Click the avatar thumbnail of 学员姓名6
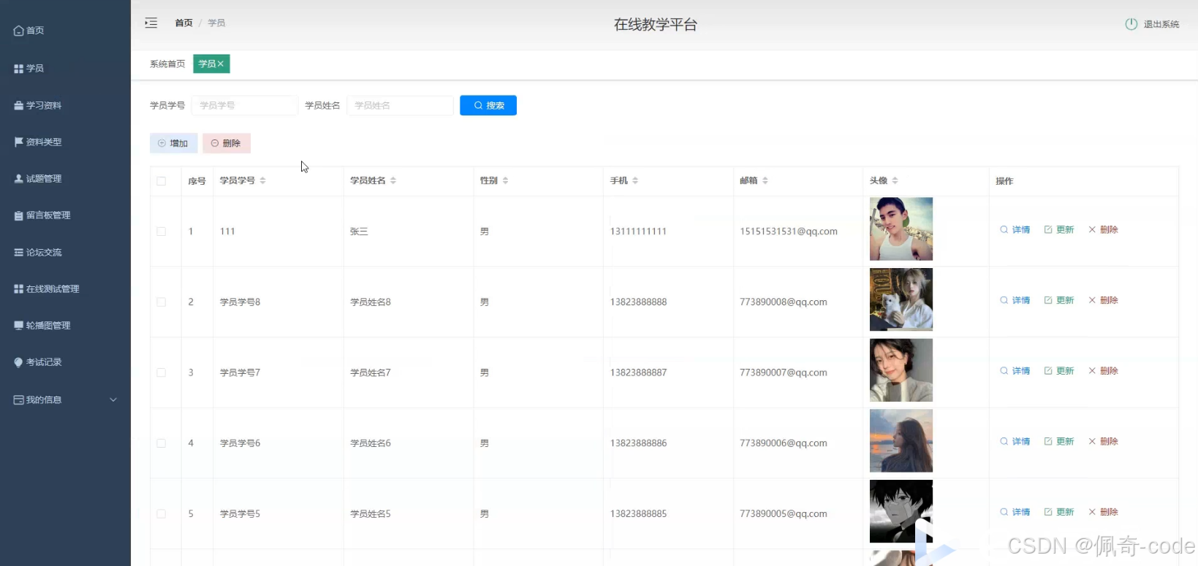This screenshot has width=1198, height=566. pyautogui.click(x=901, y=440)
